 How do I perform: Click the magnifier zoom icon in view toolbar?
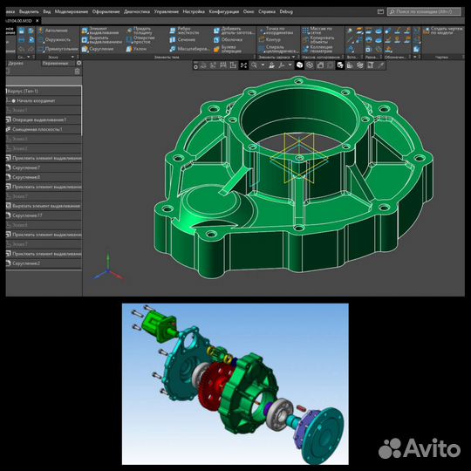coord(254,65)
